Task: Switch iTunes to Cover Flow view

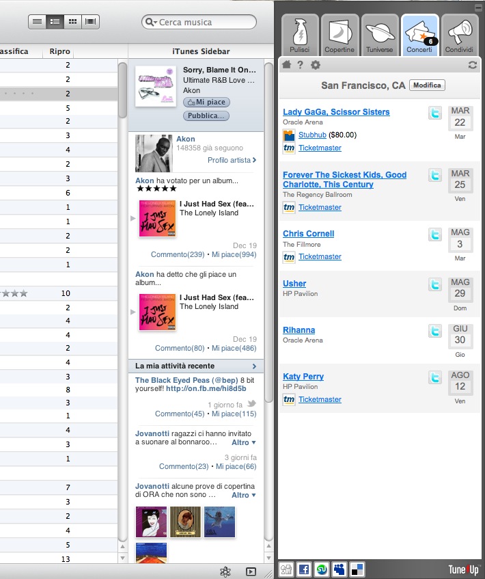Action: [90, 22]
